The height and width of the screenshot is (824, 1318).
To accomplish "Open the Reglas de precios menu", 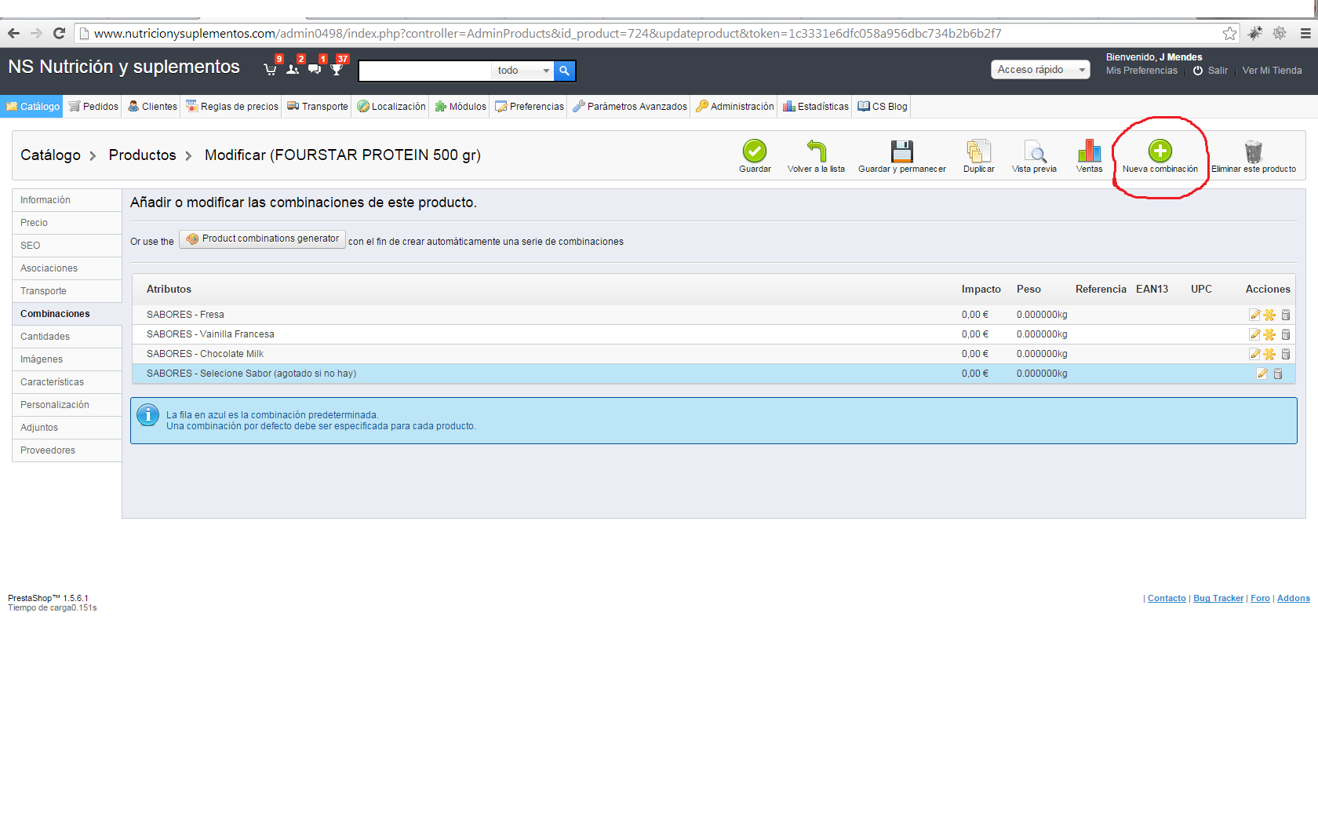I will [x=232, y=107].
